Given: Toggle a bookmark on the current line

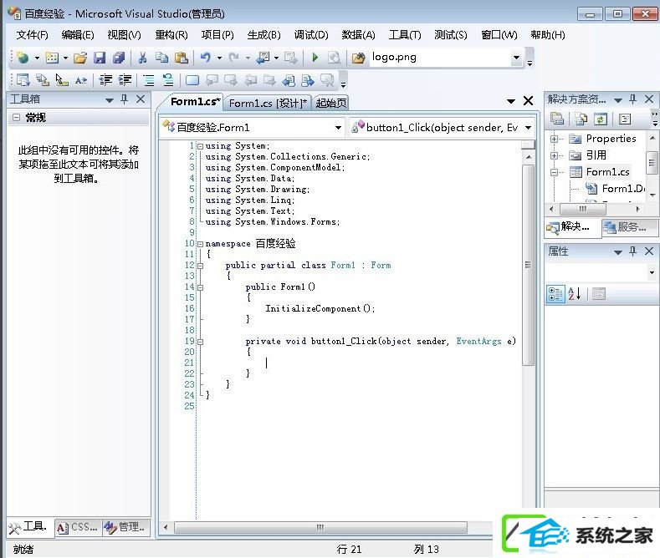Looking at the screenshot, I should [x=192, y=80].
